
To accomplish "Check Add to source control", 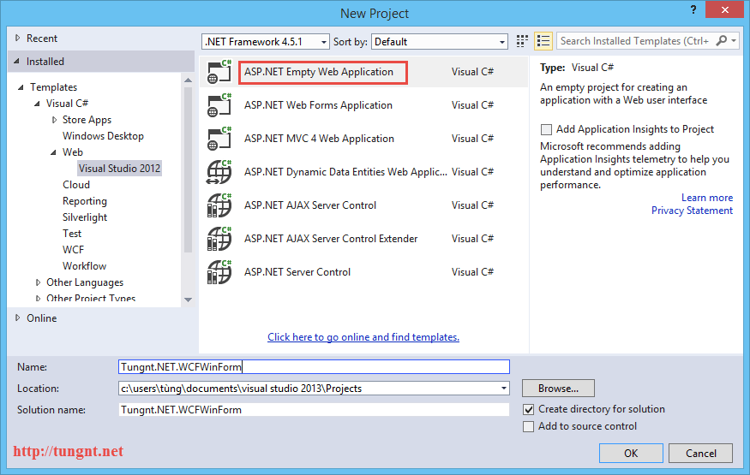I will point(529,426).
